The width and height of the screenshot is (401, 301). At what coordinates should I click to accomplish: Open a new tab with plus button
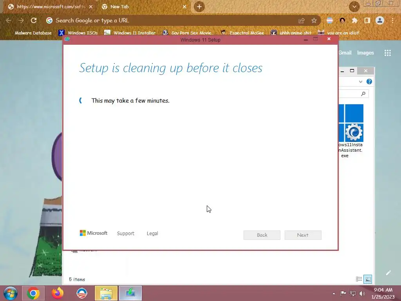tap(199, 7)
